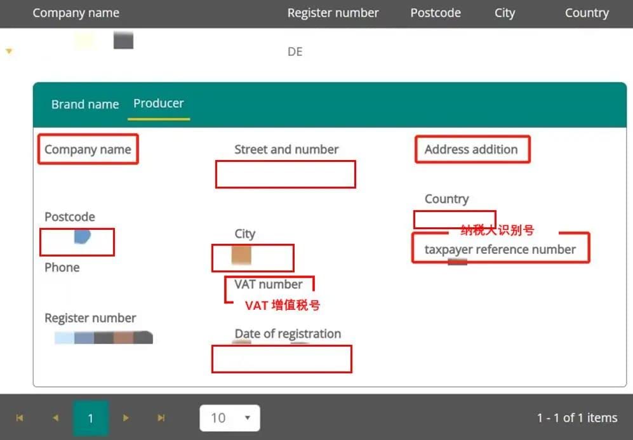
Task: Click the taxpayer reference number label
Action: click(x=500, y=250)
